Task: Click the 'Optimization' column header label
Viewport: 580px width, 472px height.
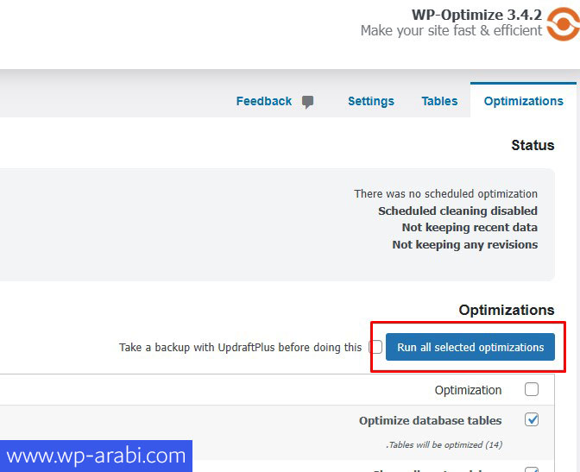Action: point(468,390)
